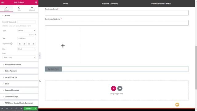The image size is (197, 111).
Task: Expand the Email section
Action: click(19, 84)
